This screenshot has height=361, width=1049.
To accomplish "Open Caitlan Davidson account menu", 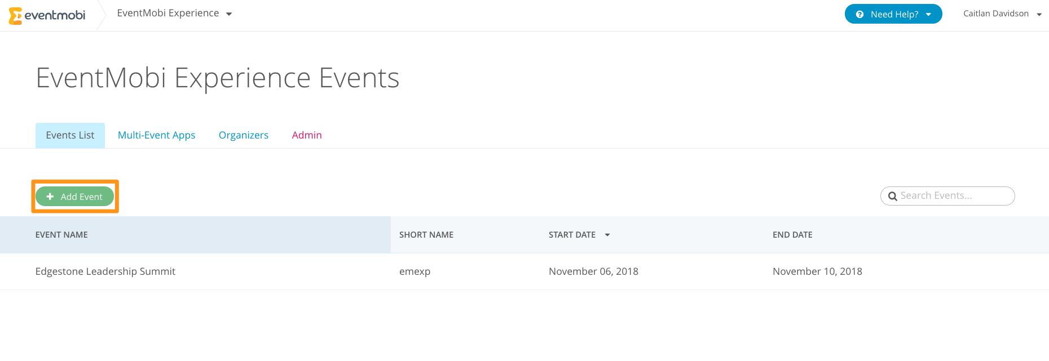I will (x=1002, y=14).
